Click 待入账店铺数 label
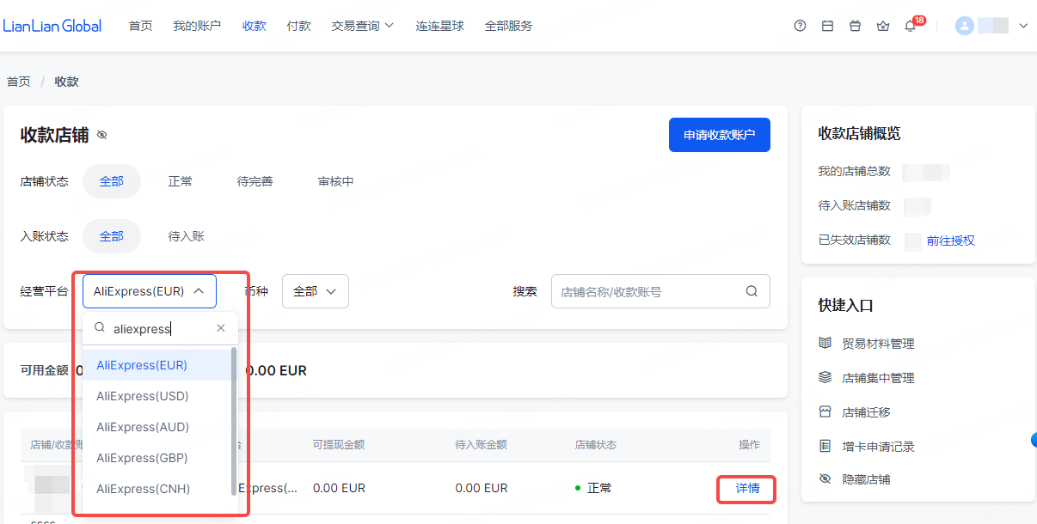The image size is (1037, 524). pyautogui.click(x=854, y=205)
